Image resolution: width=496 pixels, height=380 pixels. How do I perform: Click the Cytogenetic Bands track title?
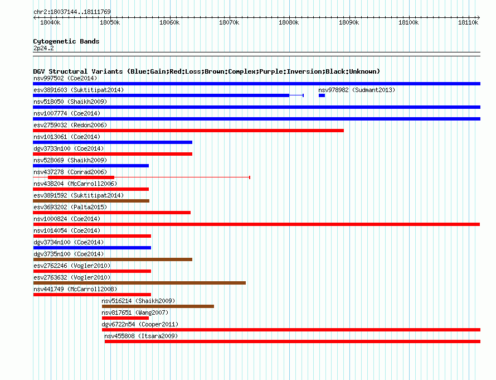[x=66, y=41]
